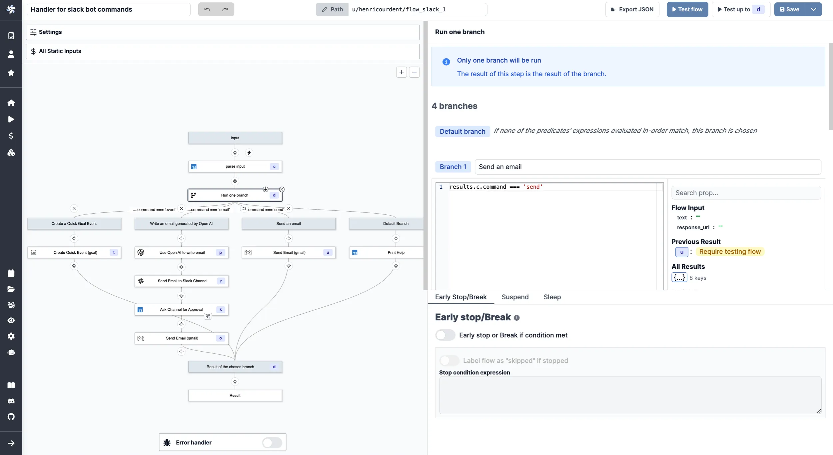Click the Test flow button
This screenshot has width=833, height=455.
(687, 9)
